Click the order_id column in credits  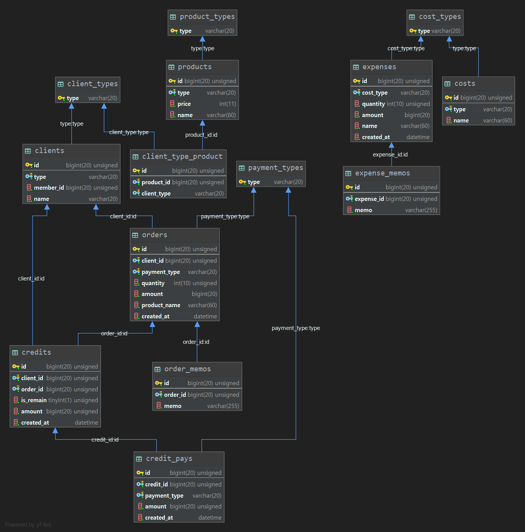pos(55,389)
